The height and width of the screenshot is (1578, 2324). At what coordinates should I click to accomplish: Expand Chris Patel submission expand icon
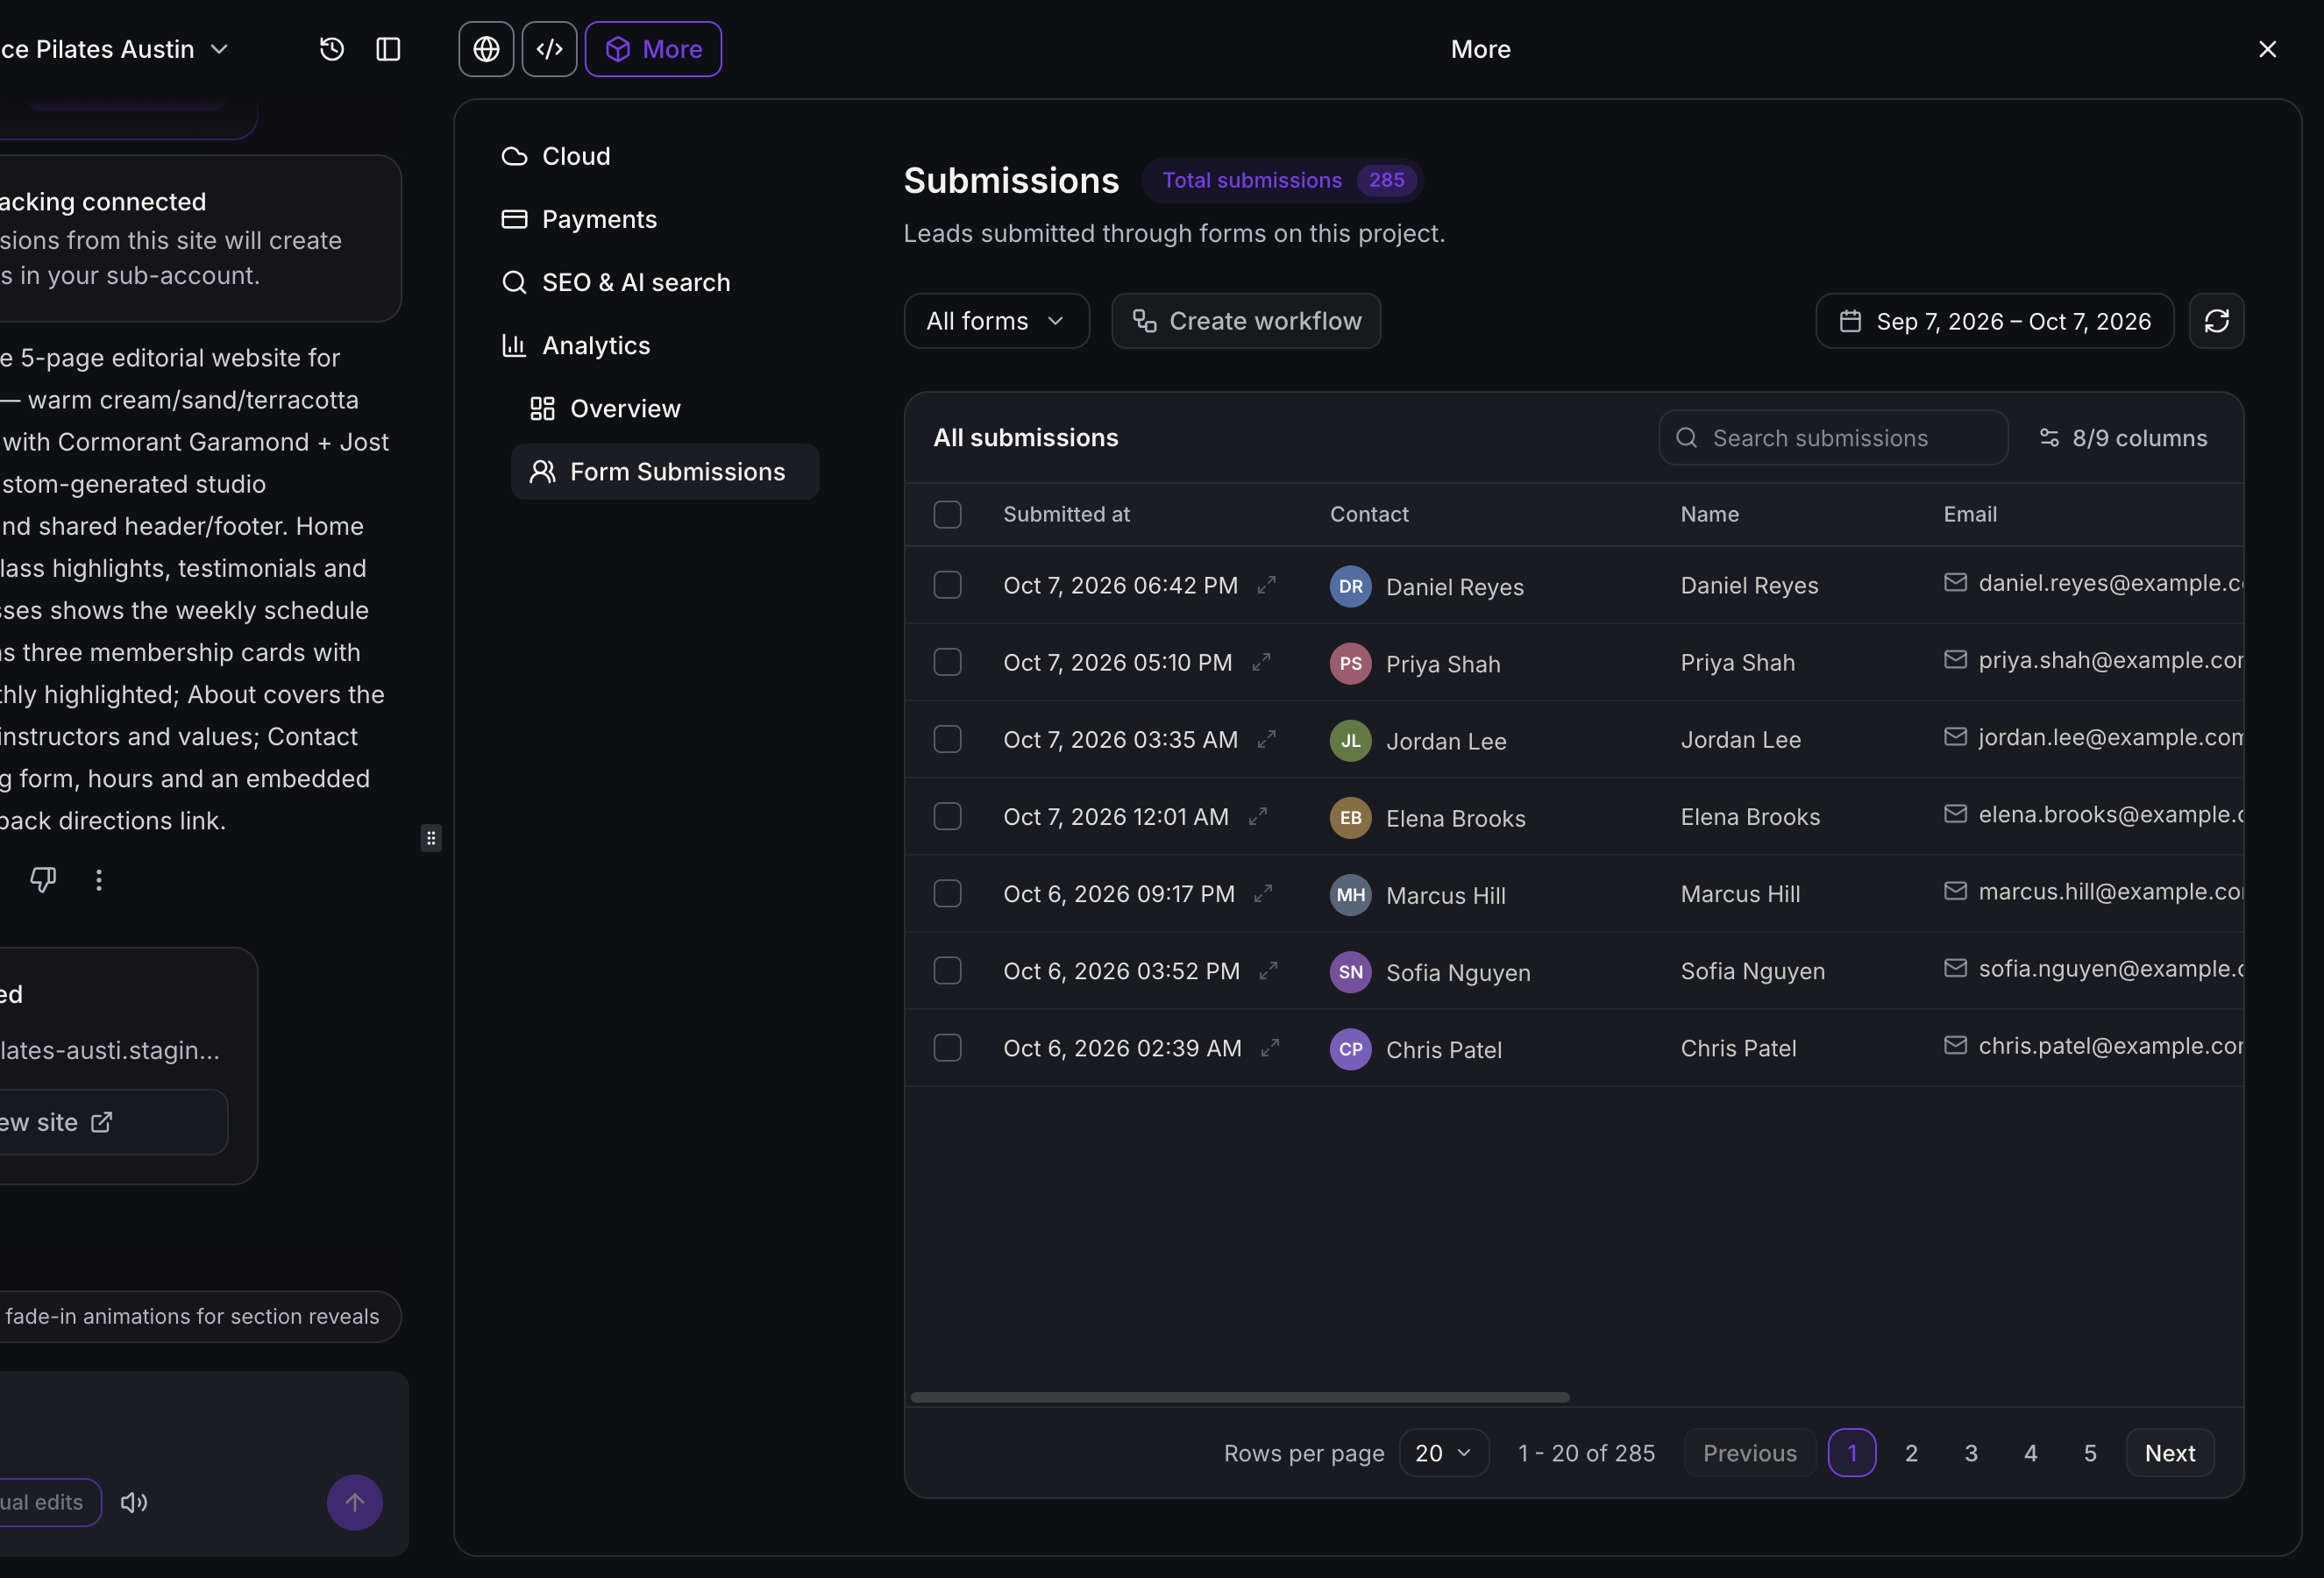(1270, 1048)
